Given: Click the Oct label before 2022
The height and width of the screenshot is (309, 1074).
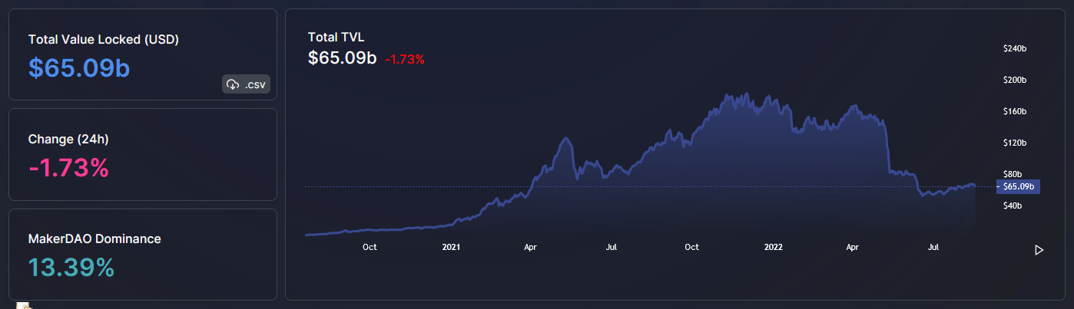Looking at the screenshot, I should coord(691,247).
